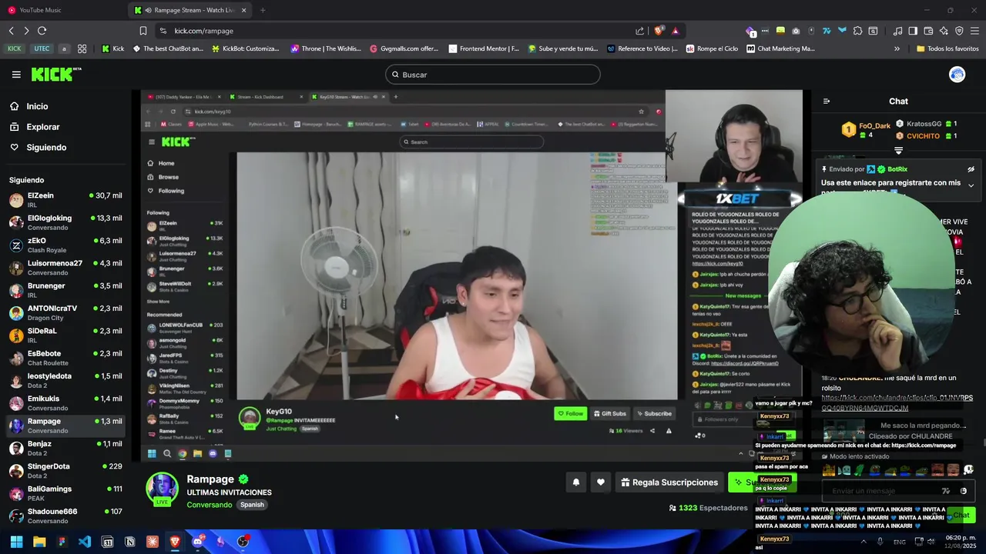
Task: Toggle stream notifications bell
Action: 575,482
